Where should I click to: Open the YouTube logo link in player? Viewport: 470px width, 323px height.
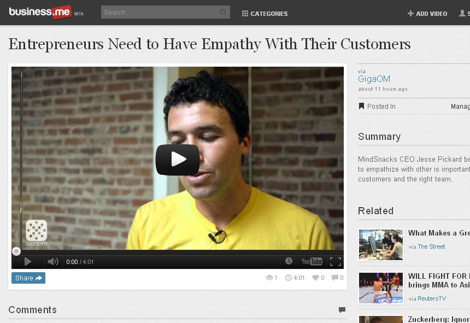point(312,262)
